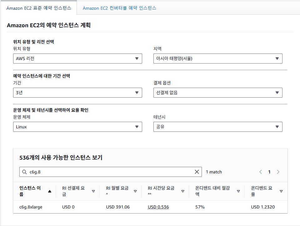Open the 위치 유형 dropdown showing AWS 리전
300x226 pixels.
pyautogui.click(x=77, y=59)
